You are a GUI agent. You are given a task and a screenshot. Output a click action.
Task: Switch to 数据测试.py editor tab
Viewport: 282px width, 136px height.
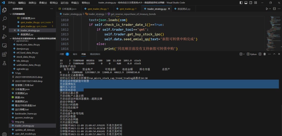pos(184,9)
